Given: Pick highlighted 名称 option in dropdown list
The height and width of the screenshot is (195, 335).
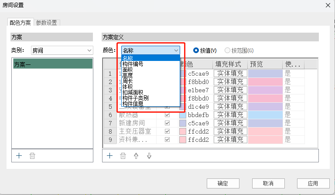Looking at the screenshot, I should coord(150,58).
